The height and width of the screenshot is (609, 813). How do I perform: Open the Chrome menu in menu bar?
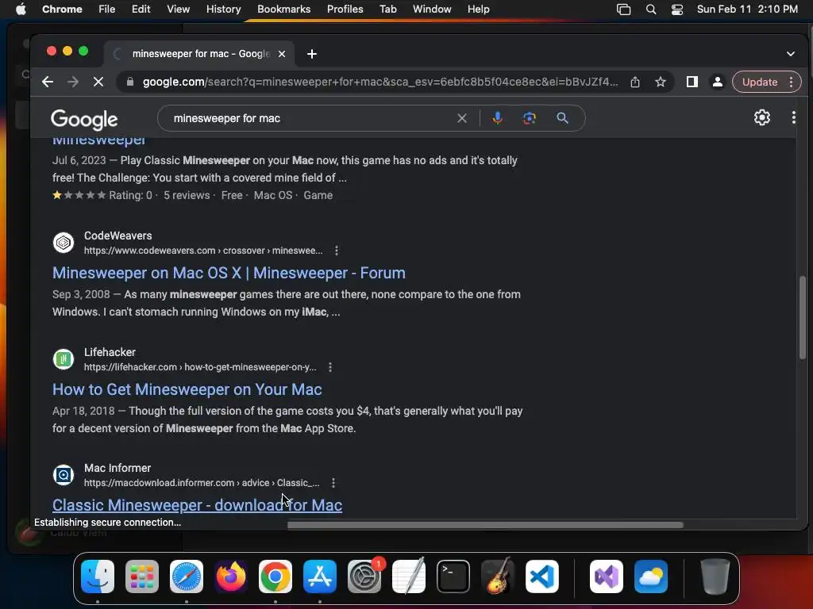pyautogui.click(x=62, y=10)
